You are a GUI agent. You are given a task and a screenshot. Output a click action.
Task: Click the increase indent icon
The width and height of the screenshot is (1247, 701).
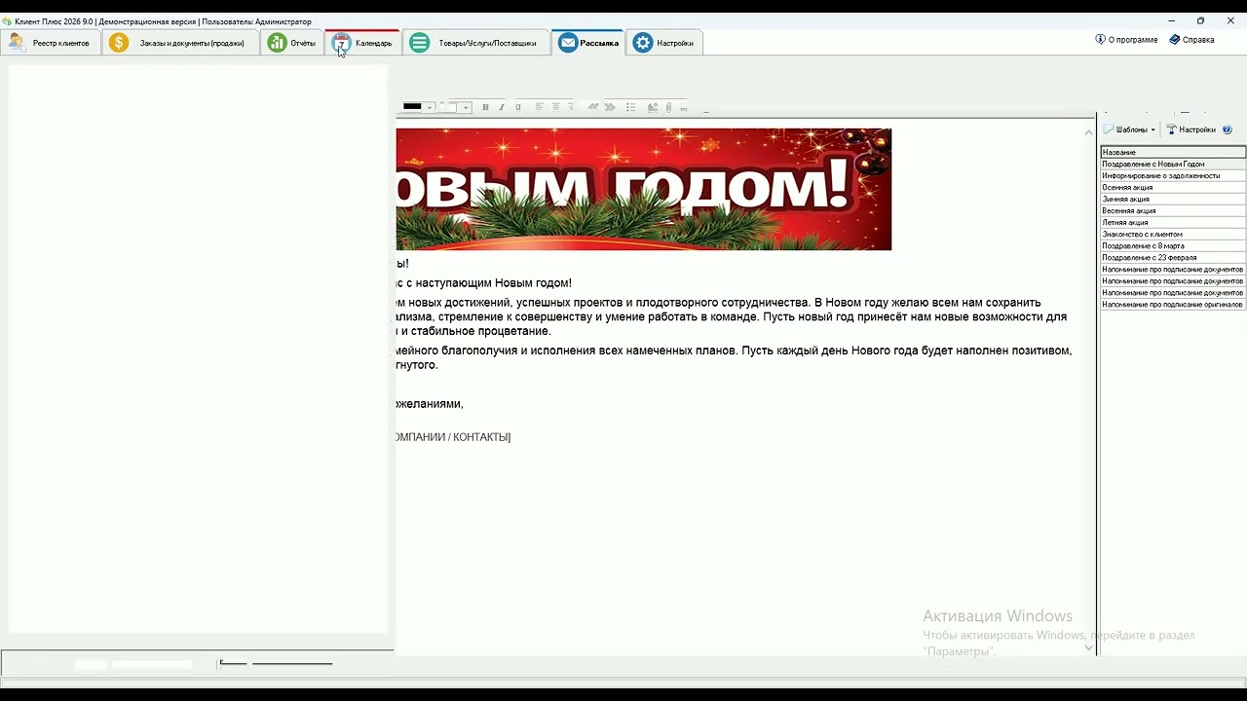click(x=610, y=107)
